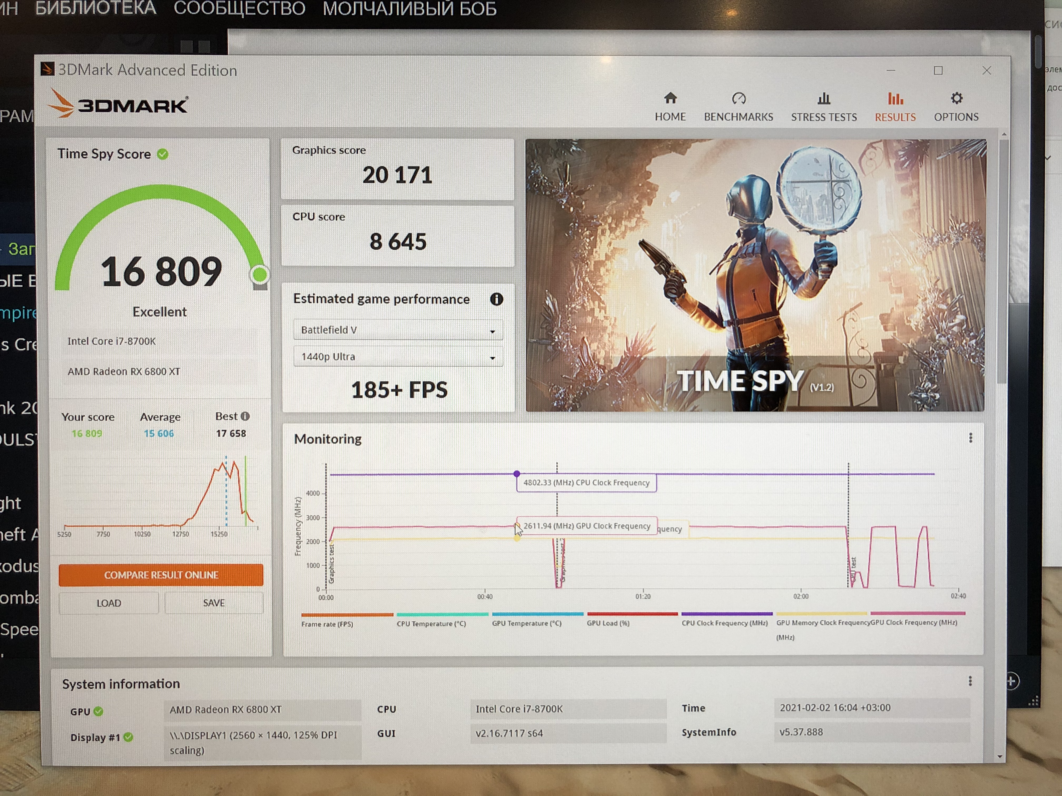Click info icon beside Estimated game performance
Image resolution: width=1062 pixels, height=796 pixels.
point(496,299)
